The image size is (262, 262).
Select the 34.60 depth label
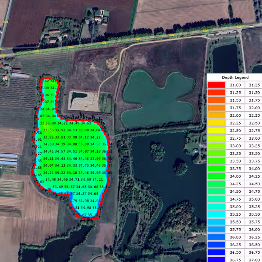95,173
